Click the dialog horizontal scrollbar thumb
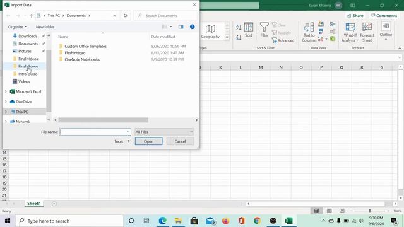This screenshot has width=404, height=227. (x=103, y=120)
